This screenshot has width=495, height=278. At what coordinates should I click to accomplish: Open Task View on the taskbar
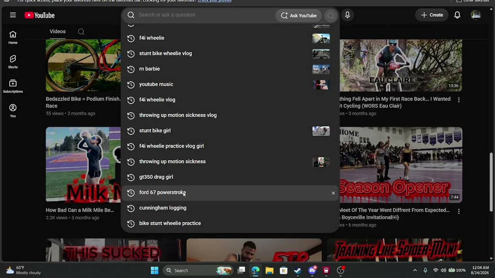point(241,270)
